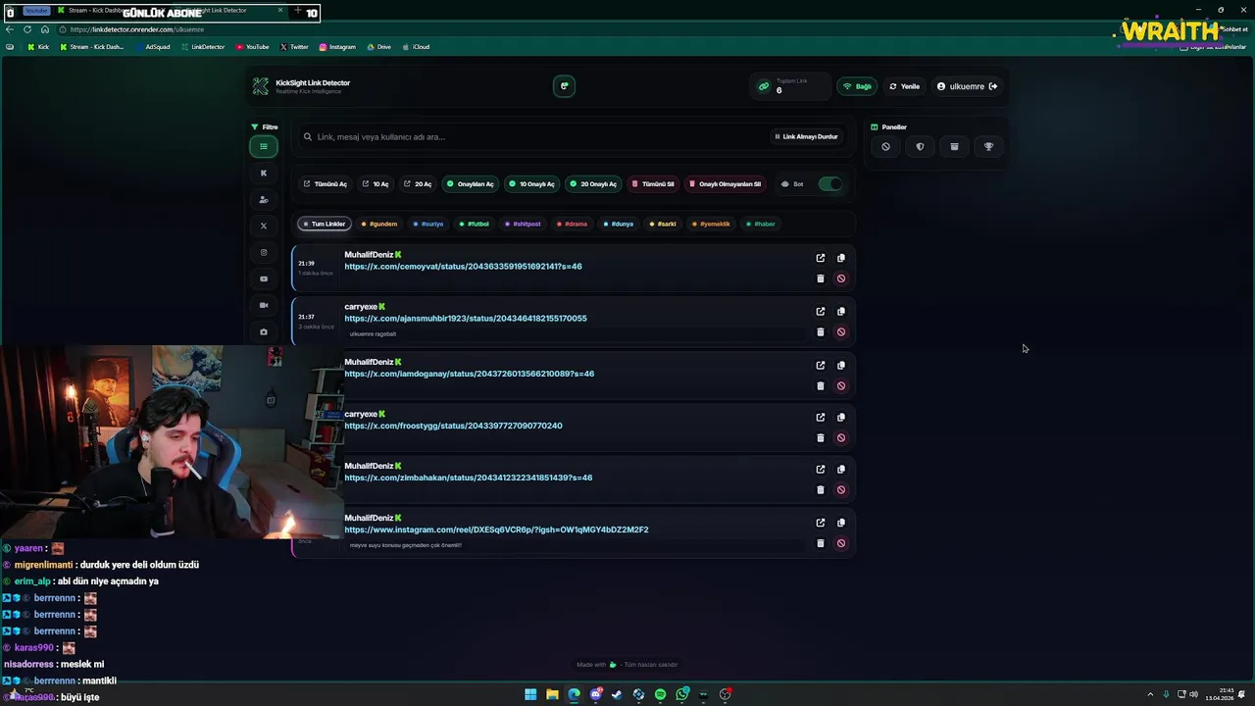Open the x.com/froostygg status link

click(x=453, y=426)
